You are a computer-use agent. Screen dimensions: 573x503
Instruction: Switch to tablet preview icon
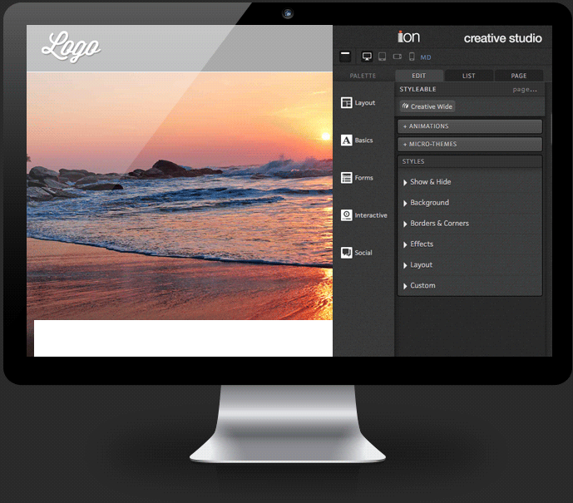pos(382,57)
